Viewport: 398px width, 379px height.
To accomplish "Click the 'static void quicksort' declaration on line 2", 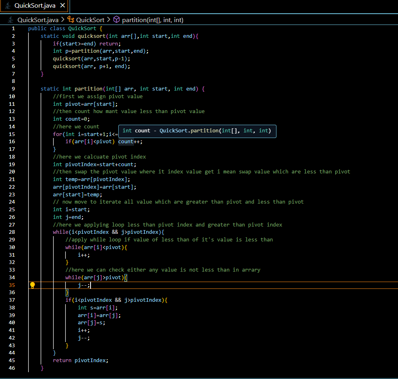I will (120, 36).
